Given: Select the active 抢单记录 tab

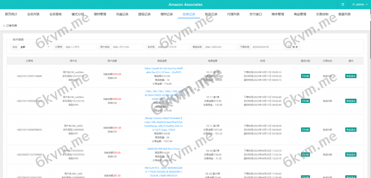Looking at the screenshot, I should coord(189,14).
